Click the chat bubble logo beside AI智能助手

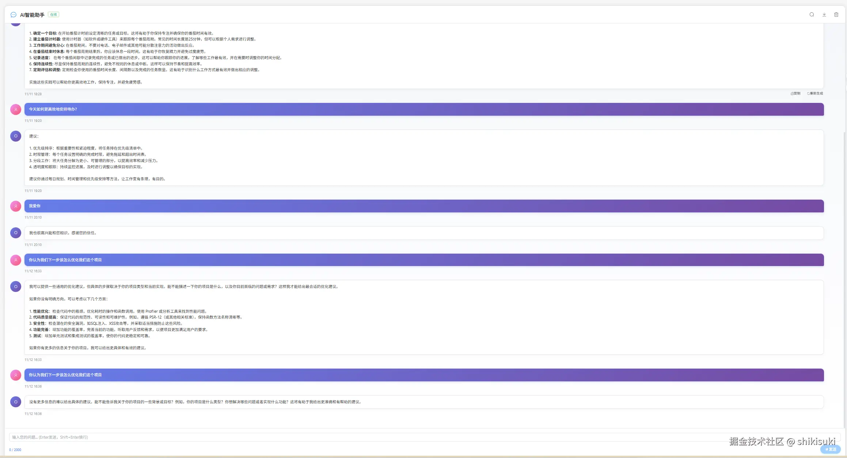point(14,15)
